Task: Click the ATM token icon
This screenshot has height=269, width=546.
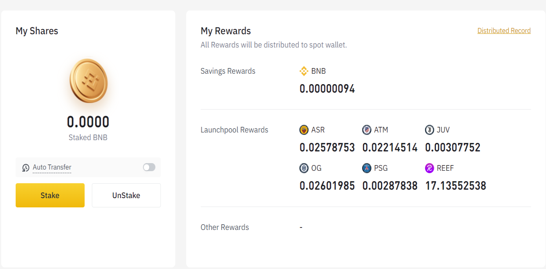Action: pyautogui.click(x=367, y=130)
